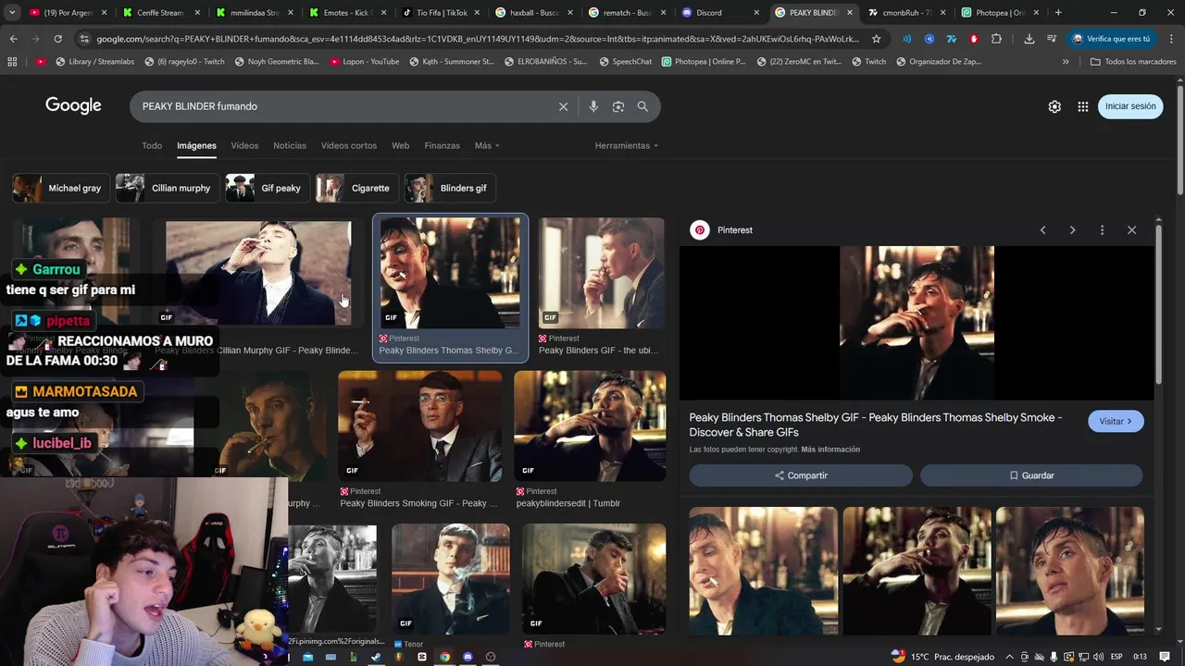Filter by the Cigarette chip

click(356, 188)
